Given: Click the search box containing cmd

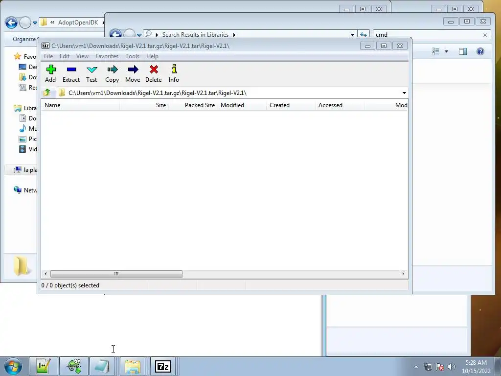Looking at the screenshot, I should coord(428,35).
